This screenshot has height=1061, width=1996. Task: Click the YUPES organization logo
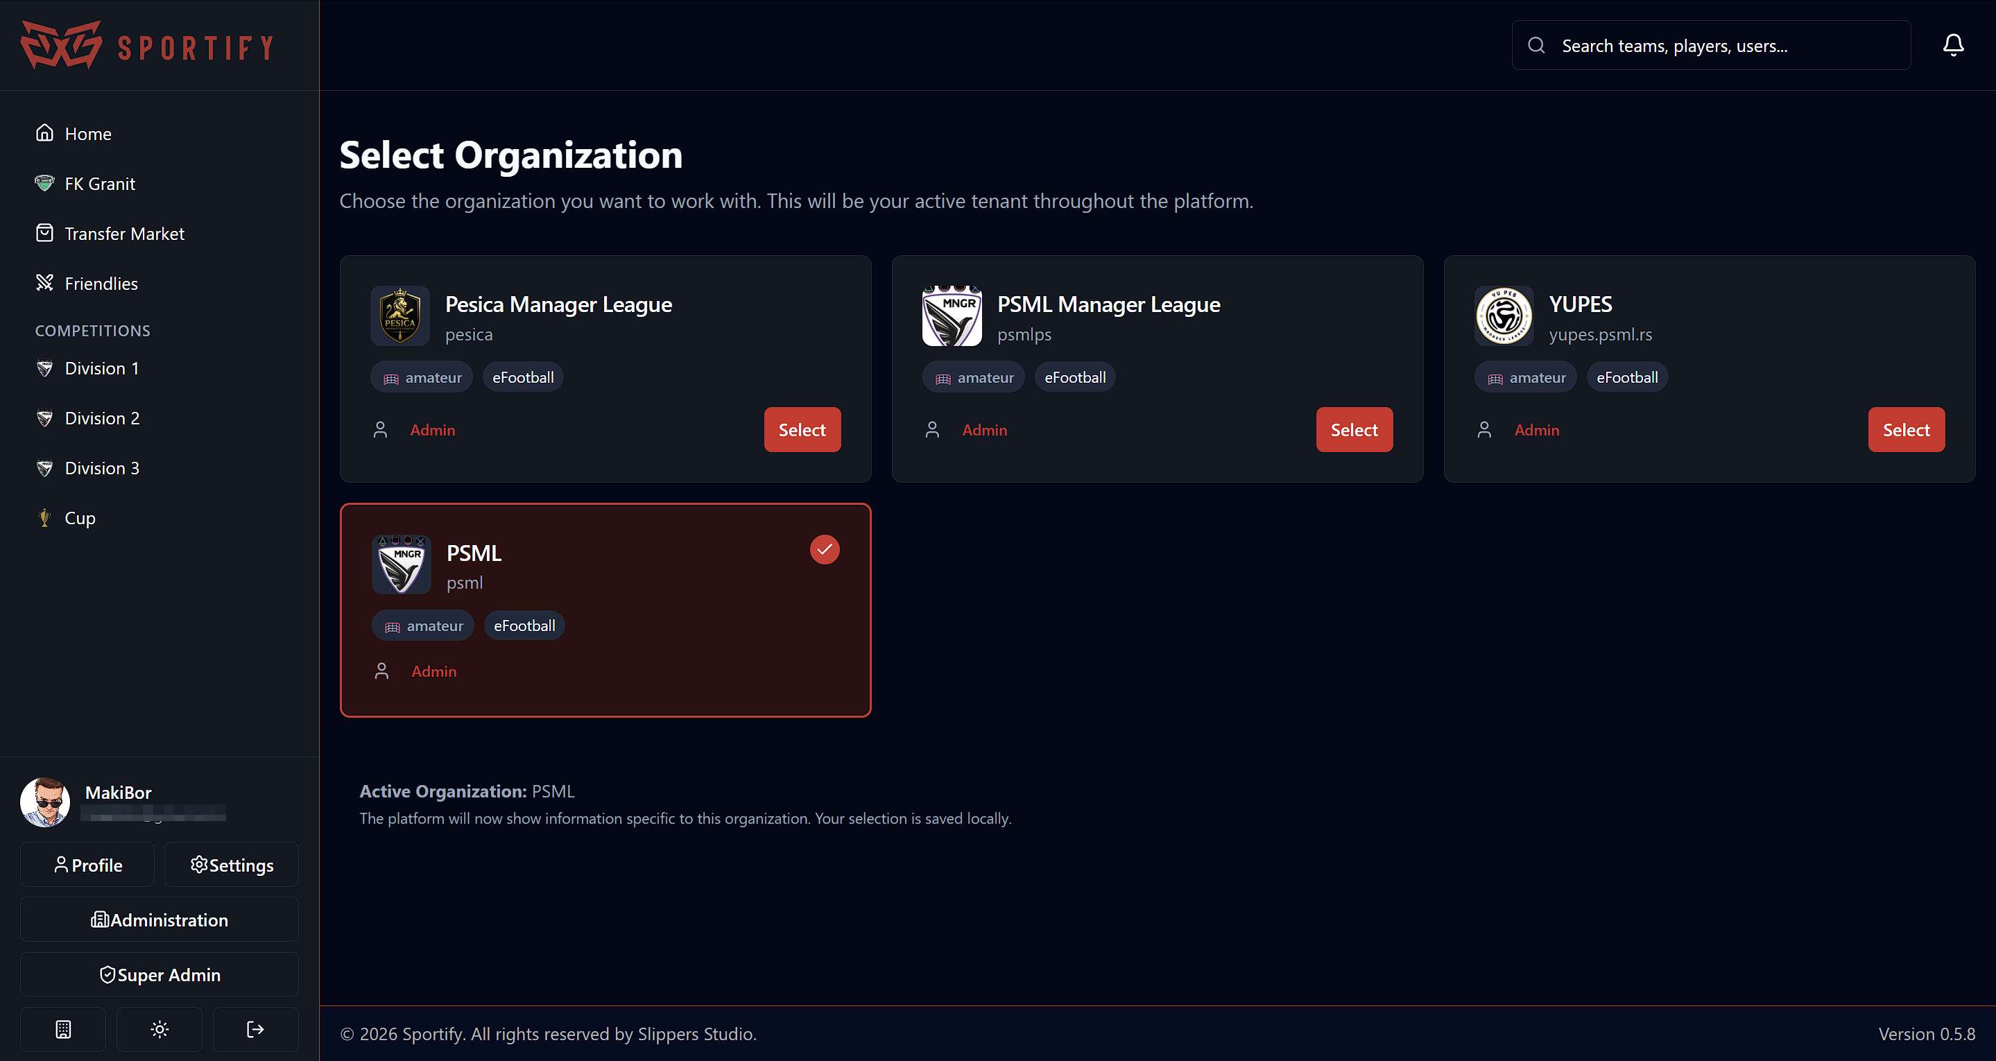pos(1504,316)
